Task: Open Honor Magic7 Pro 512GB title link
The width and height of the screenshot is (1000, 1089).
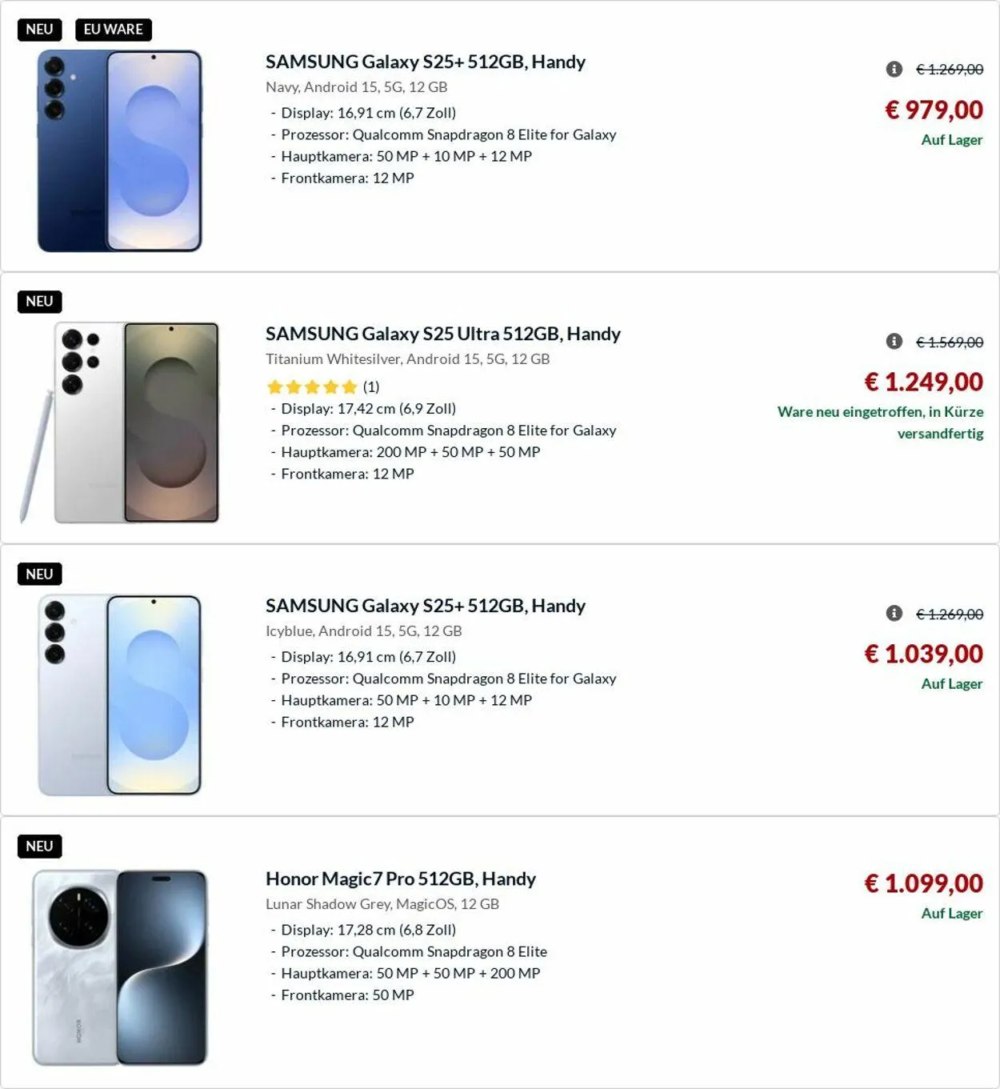Action: [400, 879]
